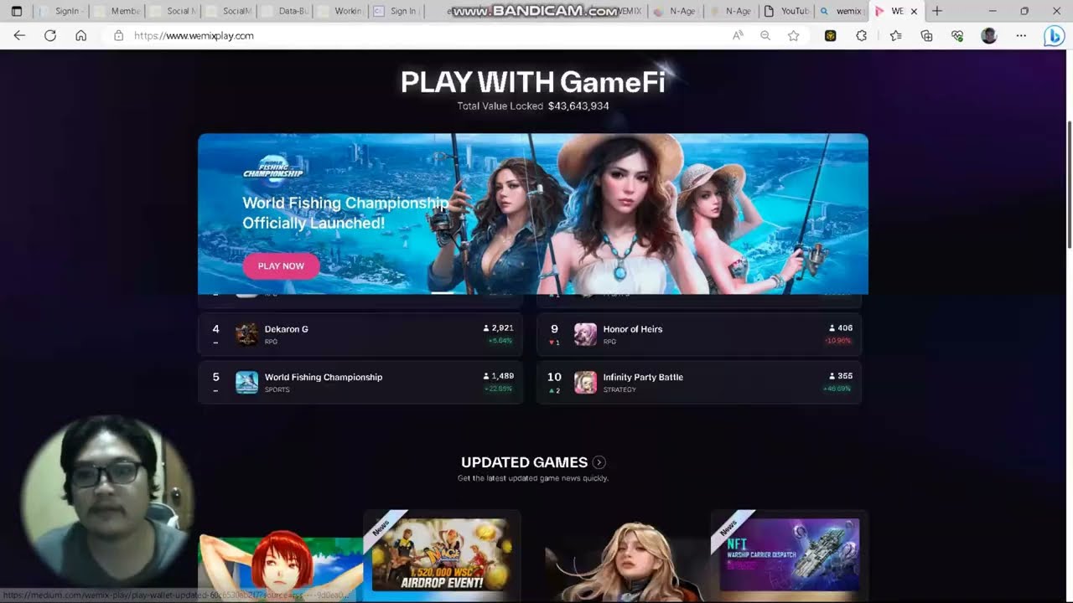
Task: Open the yellow cube wallet extension
Action: tap(831, 36)
